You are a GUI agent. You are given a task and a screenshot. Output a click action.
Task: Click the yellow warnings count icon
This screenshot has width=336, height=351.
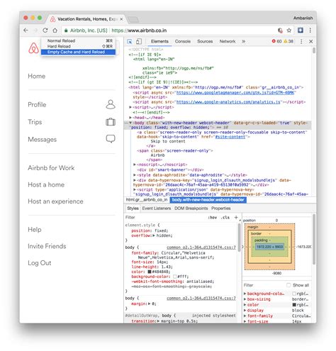tap(286, 41)
